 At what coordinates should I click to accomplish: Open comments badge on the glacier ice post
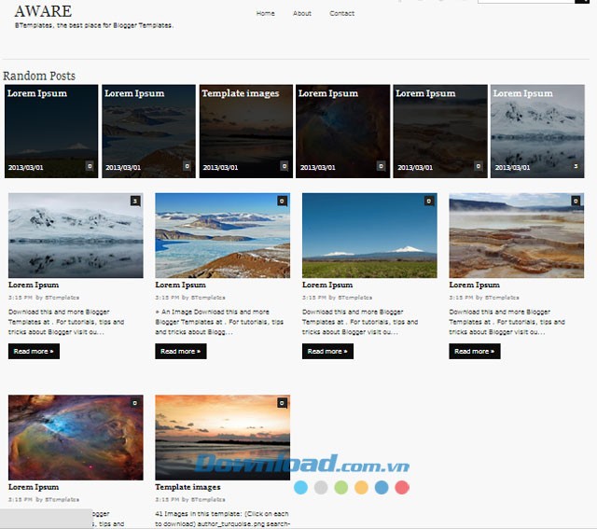pyautogui.click(x=282, y=201)
